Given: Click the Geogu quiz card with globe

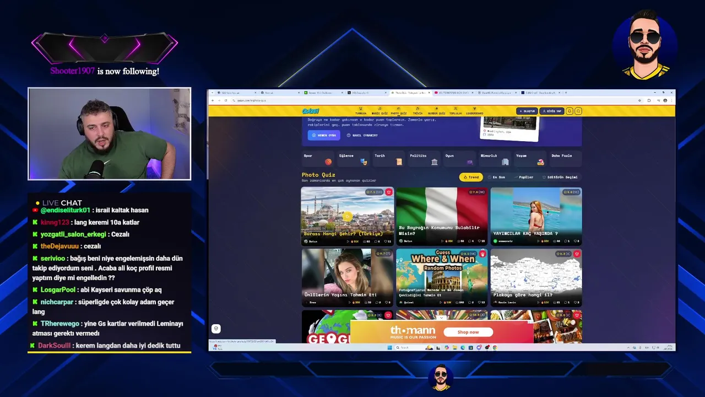Looking at the screenshot, I should coord(347,326).
